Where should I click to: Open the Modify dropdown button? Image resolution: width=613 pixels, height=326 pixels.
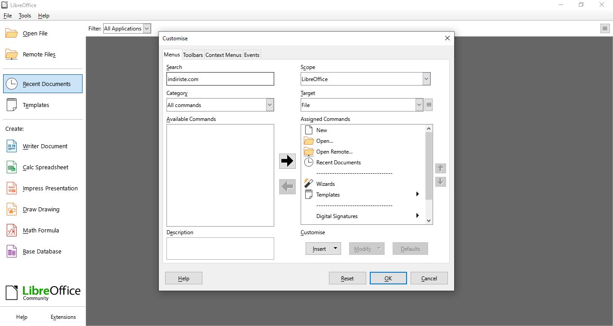[x=367, y=249]
